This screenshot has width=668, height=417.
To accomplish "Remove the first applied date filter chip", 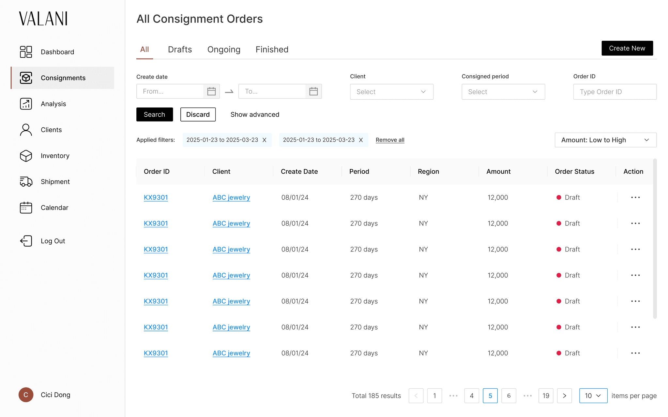I will coord(265,140).
